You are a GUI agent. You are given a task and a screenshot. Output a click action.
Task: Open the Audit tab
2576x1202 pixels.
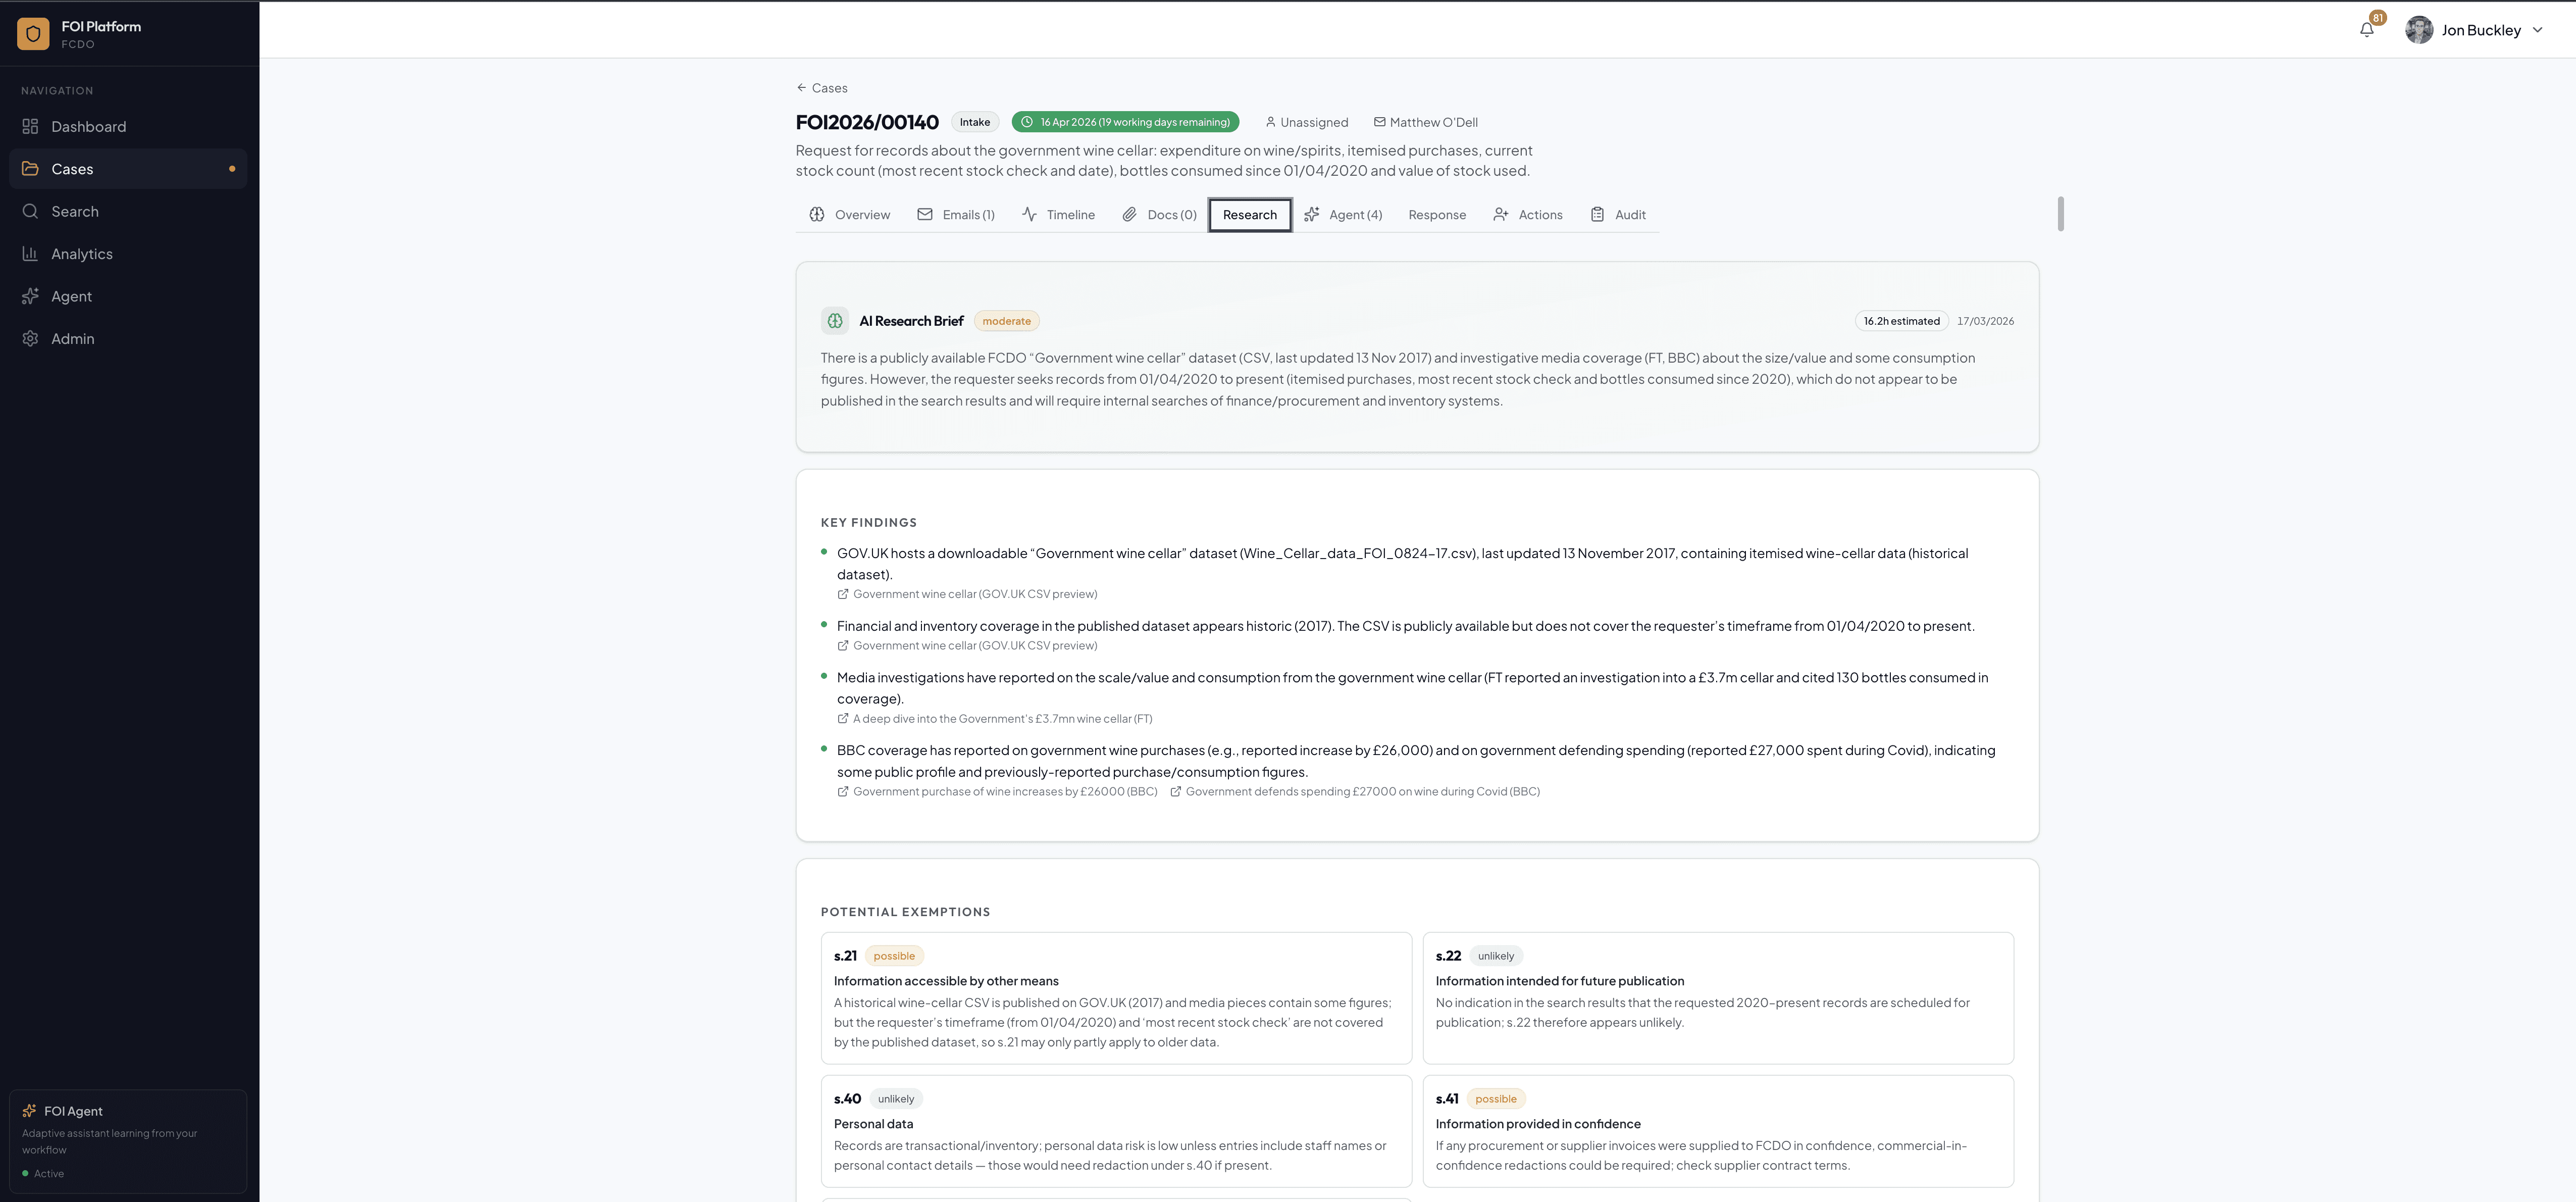coord(1618,215)
